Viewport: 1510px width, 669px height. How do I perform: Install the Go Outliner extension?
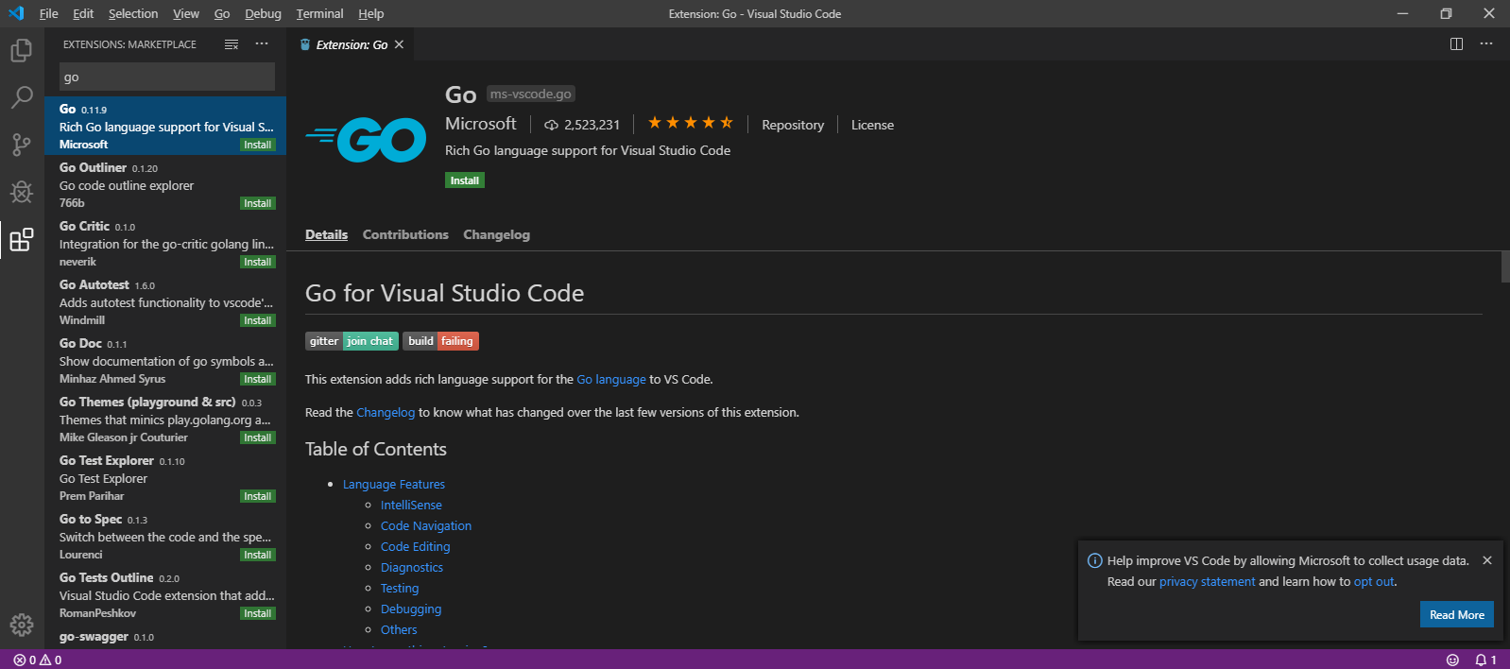[x=258, y=203]
